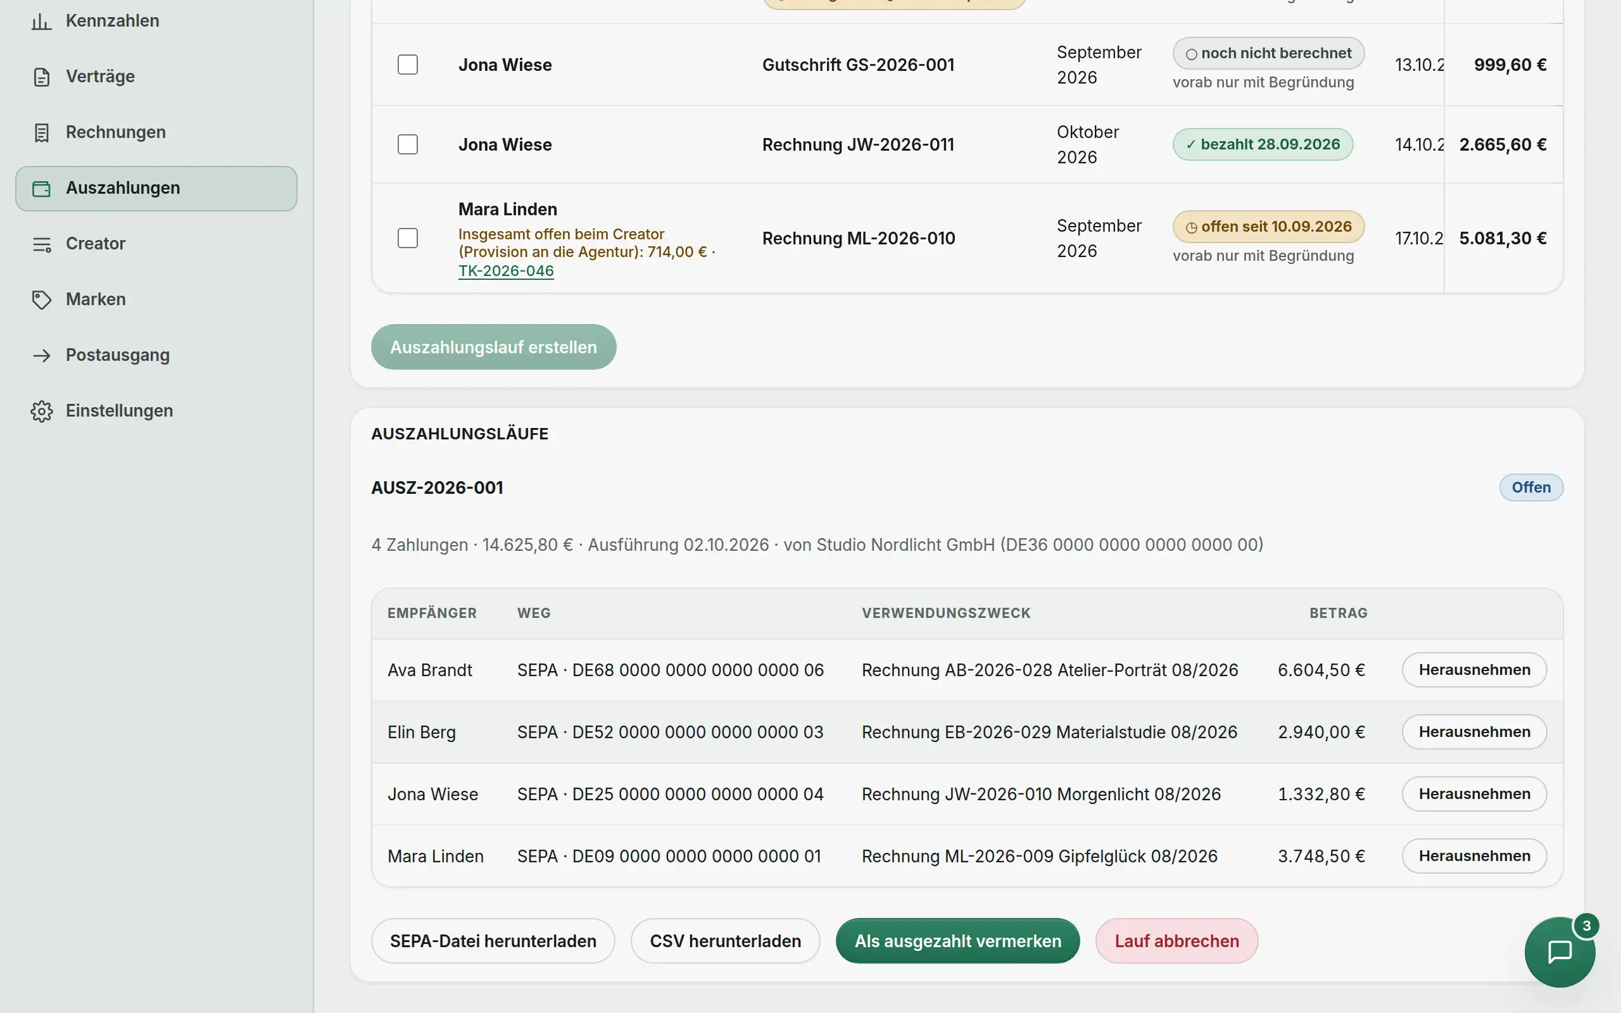Click the Postausgang arrow icon
This screenshot has width=1621, height=1013.
click(42, 355)
